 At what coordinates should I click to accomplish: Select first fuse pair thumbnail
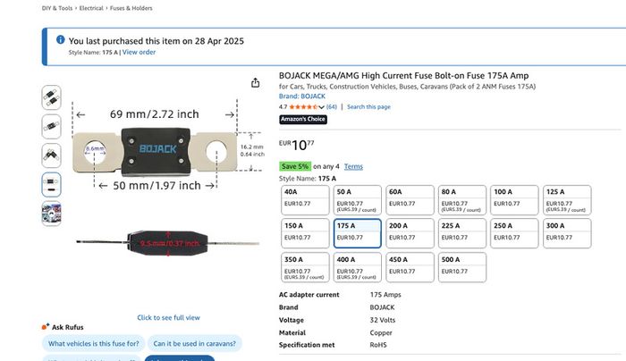pos(52,97)
